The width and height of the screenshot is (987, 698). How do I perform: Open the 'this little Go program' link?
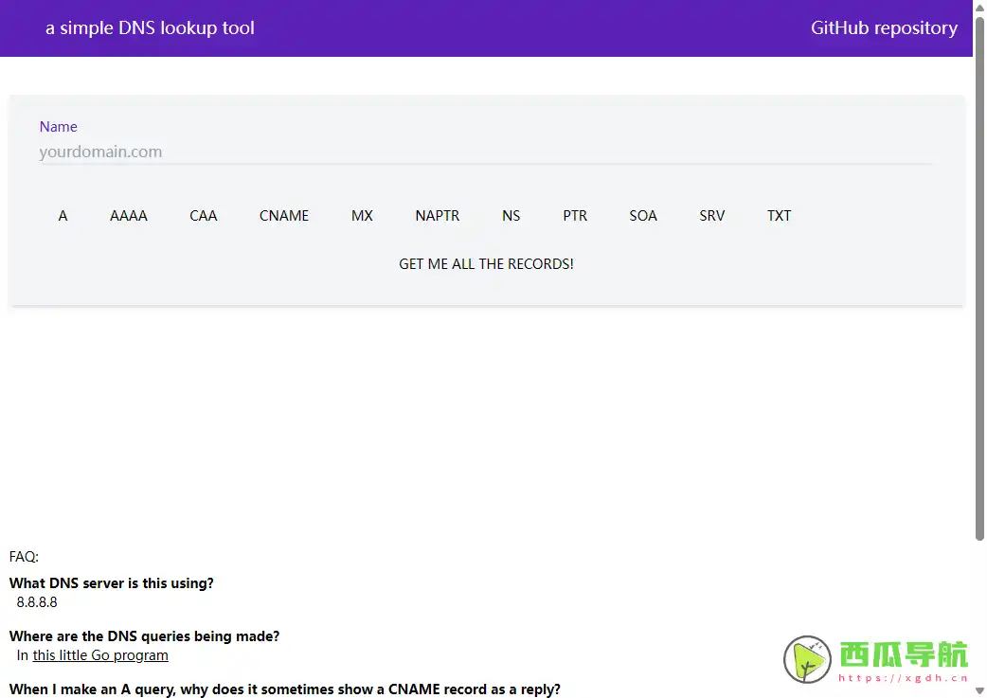[99, 654]
